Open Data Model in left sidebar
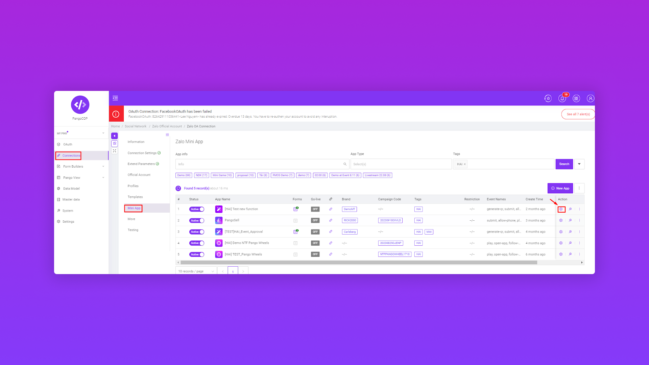649x365 pixels. pos(71,189)
